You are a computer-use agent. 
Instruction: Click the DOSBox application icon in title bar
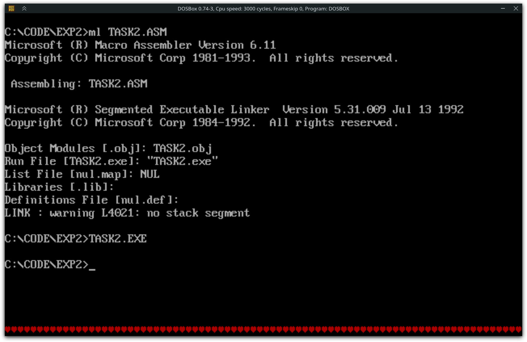coord(11,8)
